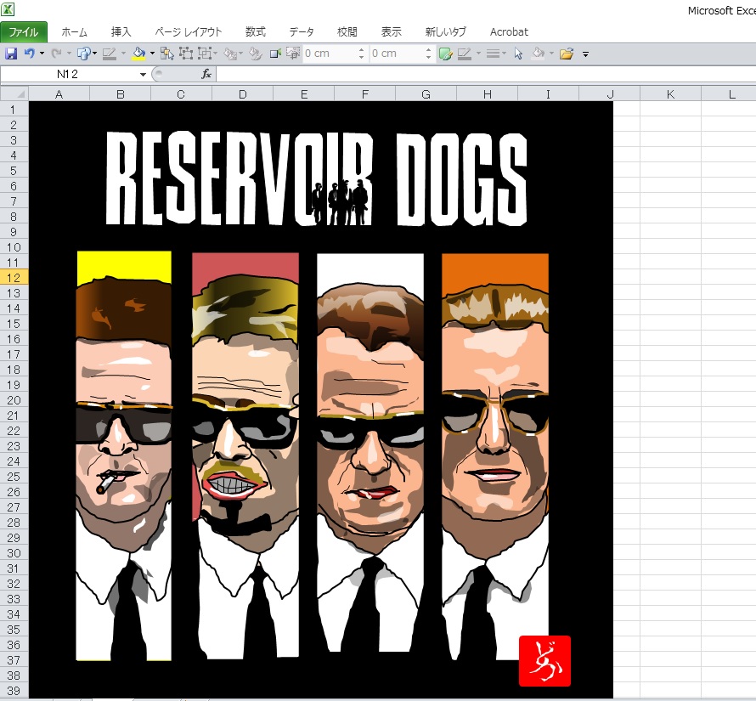
Task: Click the Save floppy disk icon
Action: (10, 54)
